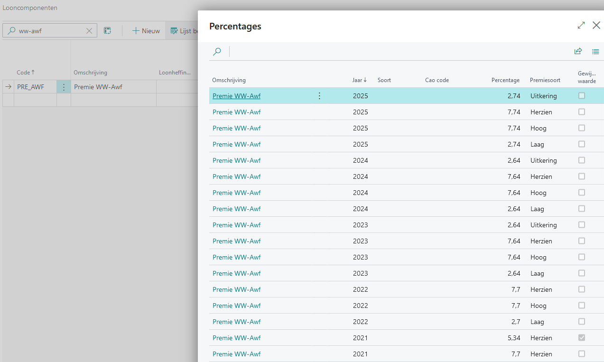604x362 pixels.
Task: Expand the Percentages dialog to full screen
Action: [581, 26]
